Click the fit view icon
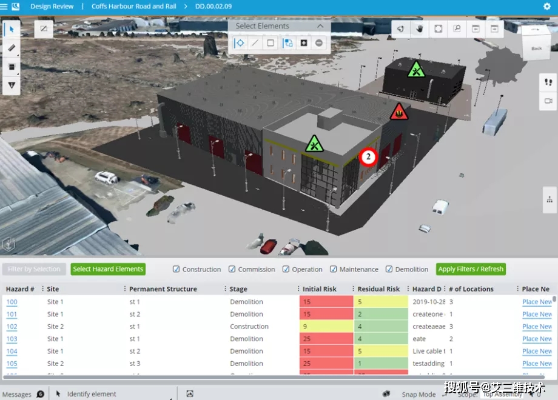558x400 pixels. point(438,29)
